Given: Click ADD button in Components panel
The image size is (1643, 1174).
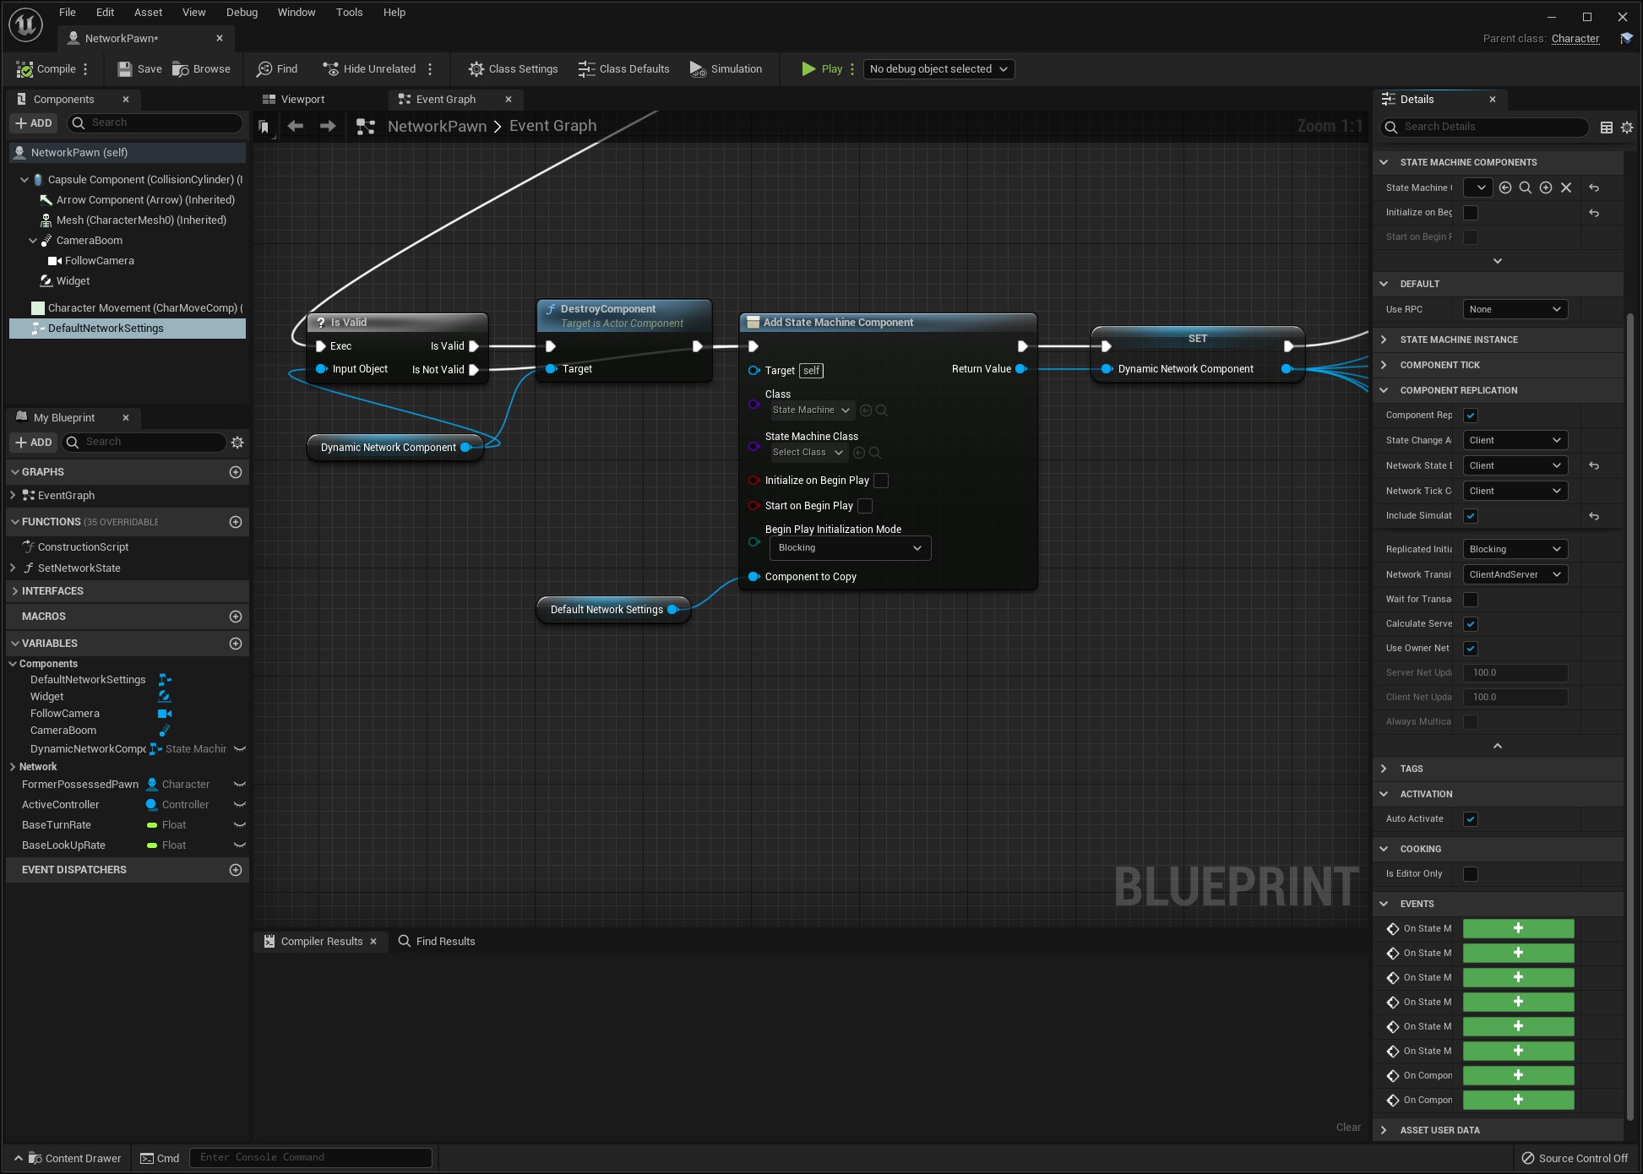Looking at the screenshot, I should pyautogui.click(x=34, y=123).
